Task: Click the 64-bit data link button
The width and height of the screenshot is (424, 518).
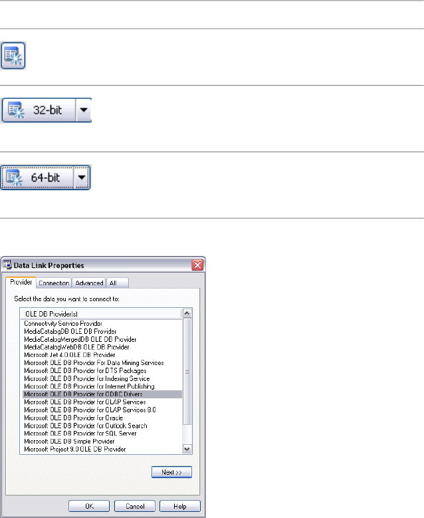Action: [37, 178]
